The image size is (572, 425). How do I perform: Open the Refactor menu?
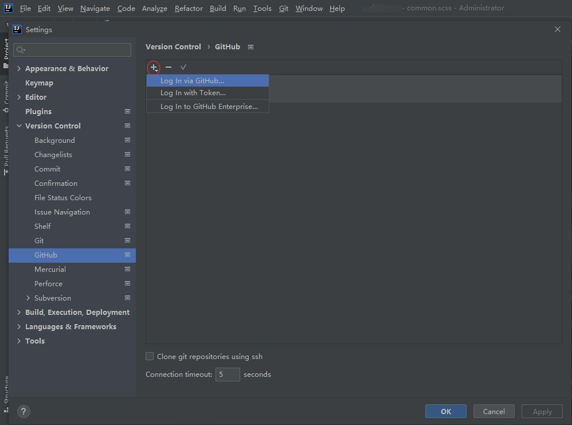click(189, 8)
